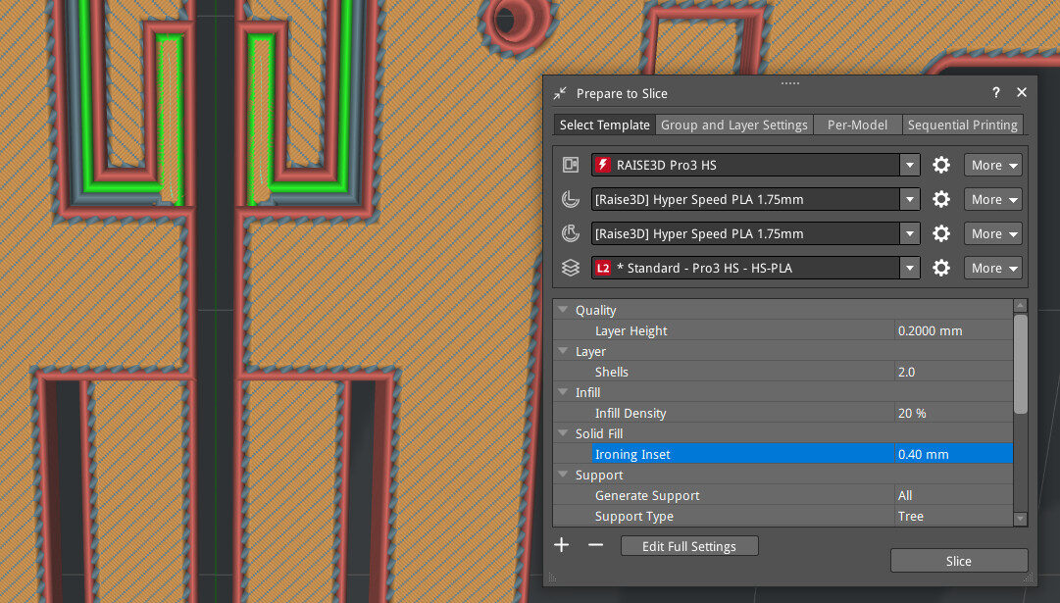
Task: Collapse the Prepare to Slice dialog
Action: pos(560,93)
